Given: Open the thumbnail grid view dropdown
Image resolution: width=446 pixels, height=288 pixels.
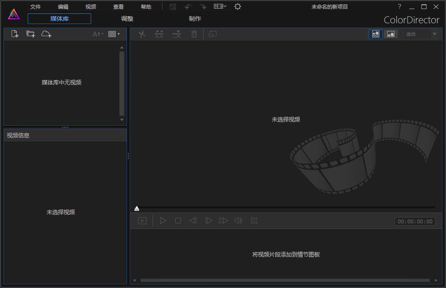Looking at the screenshot, I should coord(114,34).
